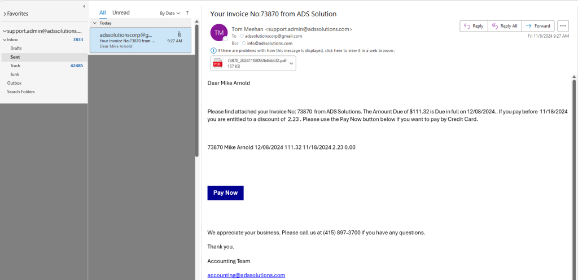The image size is (578, 280).
Task: Click the Dear Mike Arnold greeting text
Action: [229, 83]
